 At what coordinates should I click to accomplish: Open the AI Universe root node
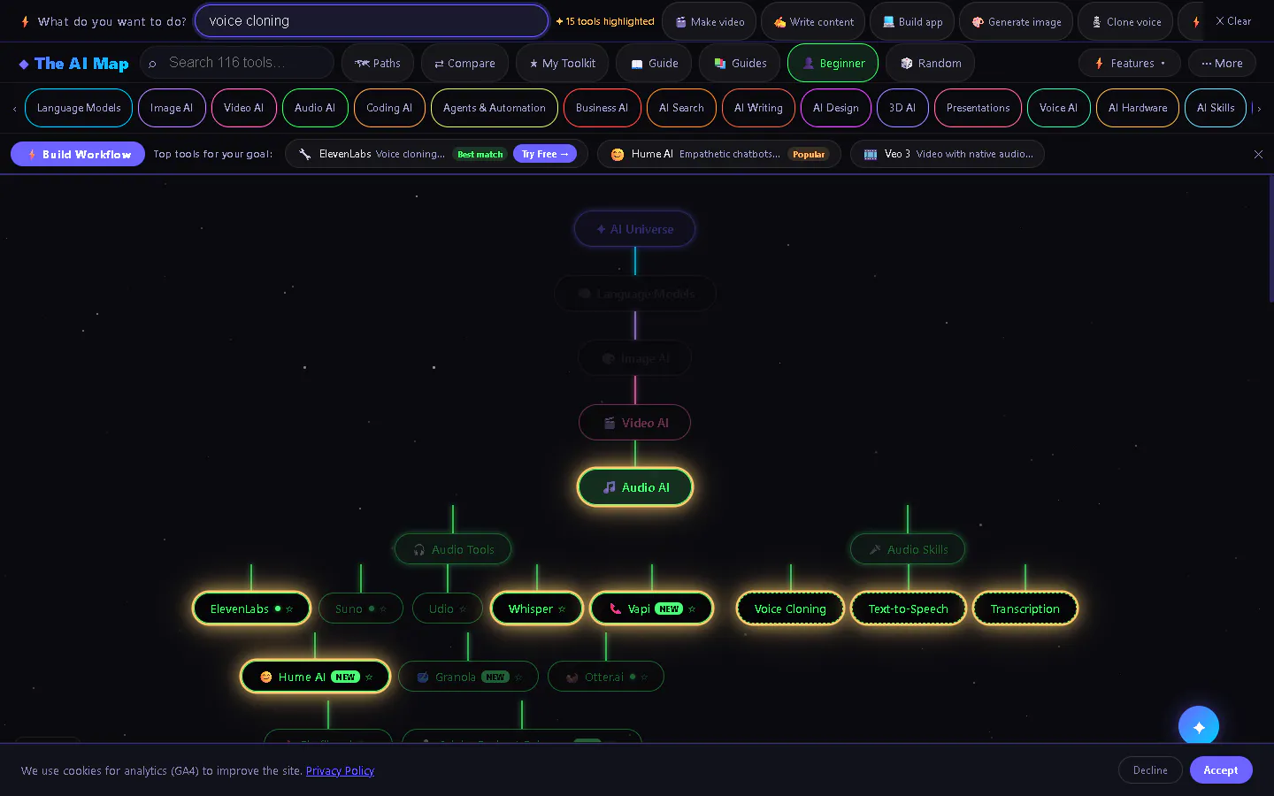click(x=635, y=229)
